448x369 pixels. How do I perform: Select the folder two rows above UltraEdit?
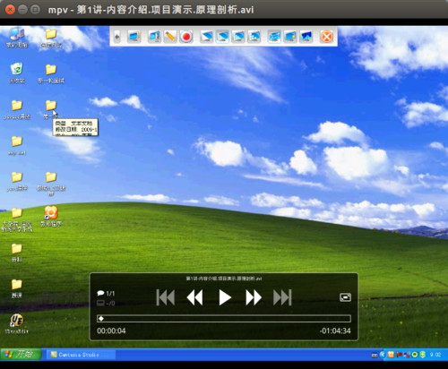coord(17,253)
